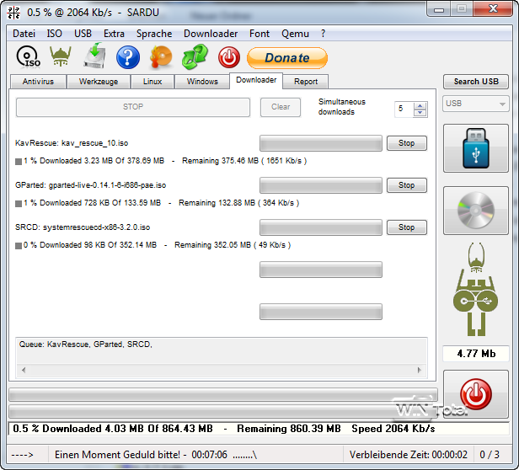519x470 pixels.
Task: Open the Datei menu
Action: click(24, 34)
